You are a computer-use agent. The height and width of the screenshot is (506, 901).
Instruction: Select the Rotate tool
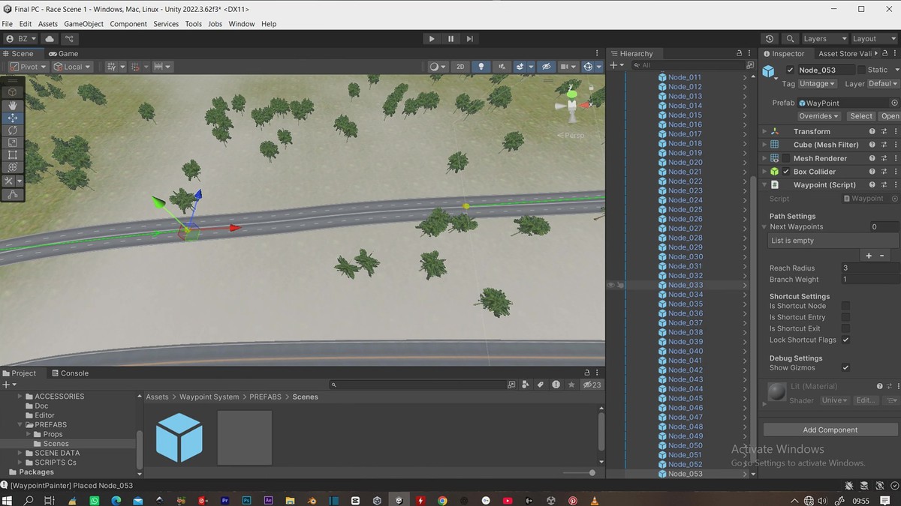[13, 130]
